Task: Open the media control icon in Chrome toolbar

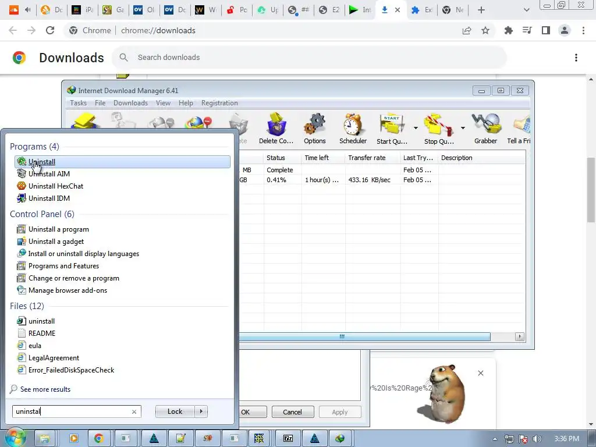Action: pyautogui.click(x=527, y=30)
